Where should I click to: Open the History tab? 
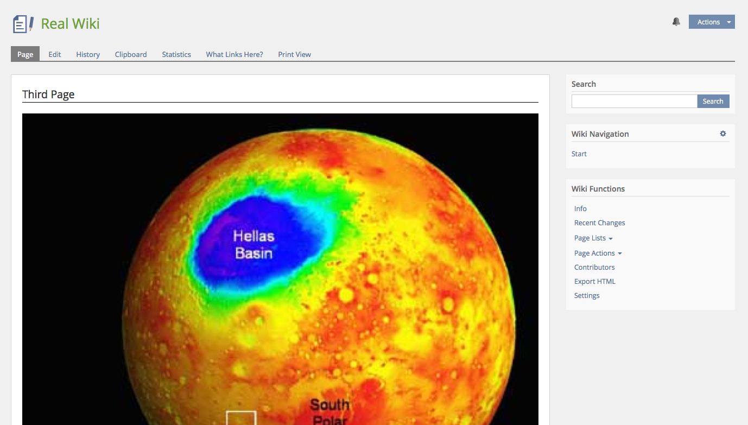[88, 54]
